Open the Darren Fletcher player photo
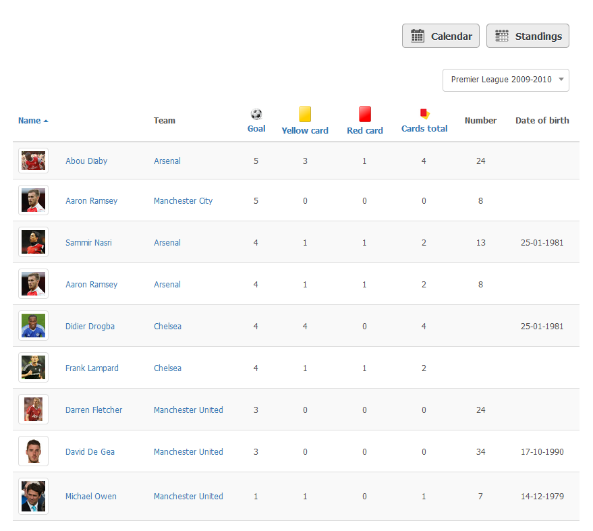Screen dimensions: 593x531 coord(33,410)
